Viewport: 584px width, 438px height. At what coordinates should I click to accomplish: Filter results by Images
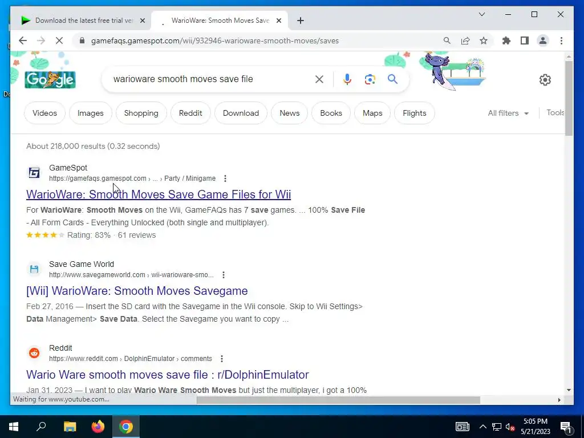coord(91,113)
